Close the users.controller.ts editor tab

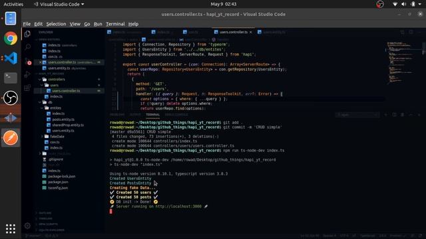[251, 32]
